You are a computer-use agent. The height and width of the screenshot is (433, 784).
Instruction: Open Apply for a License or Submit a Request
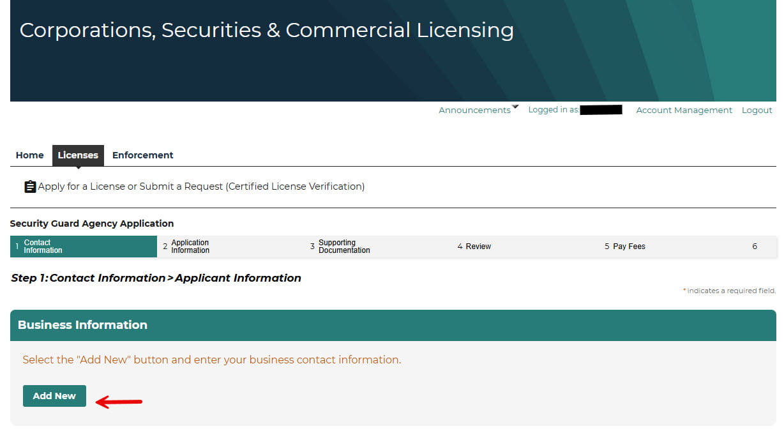(201, 186)
